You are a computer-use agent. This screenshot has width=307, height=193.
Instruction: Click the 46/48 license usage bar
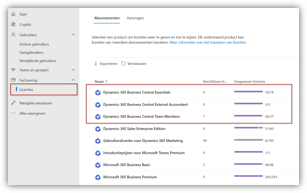click(x=248, y=164)
